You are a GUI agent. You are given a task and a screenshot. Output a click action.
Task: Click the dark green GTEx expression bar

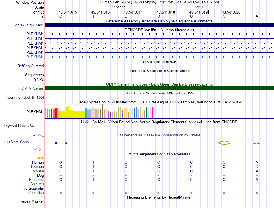pos(147,113)
